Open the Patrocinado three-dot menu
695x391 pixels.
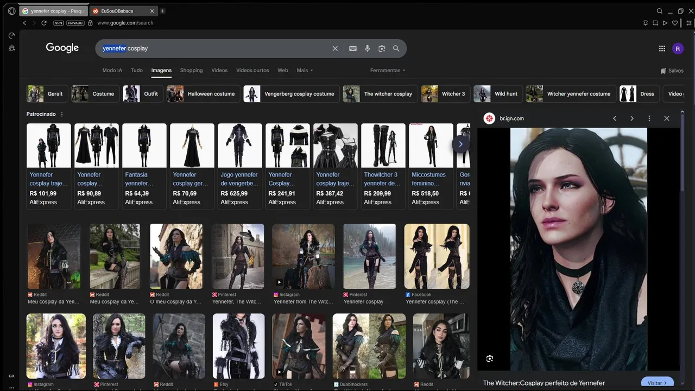point(62,114)
